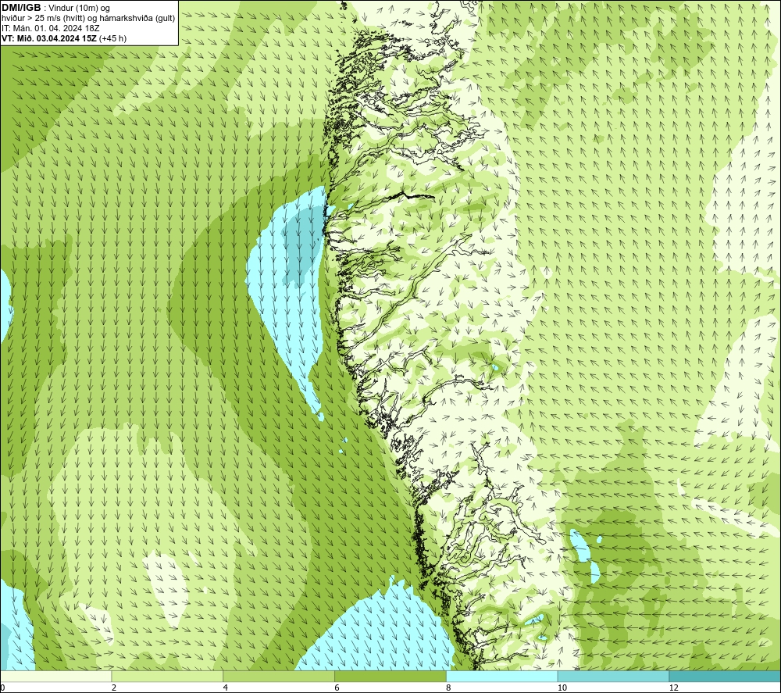Click the legend scale label 8
This screenshot has height=693, width=781.
[449, 688]
